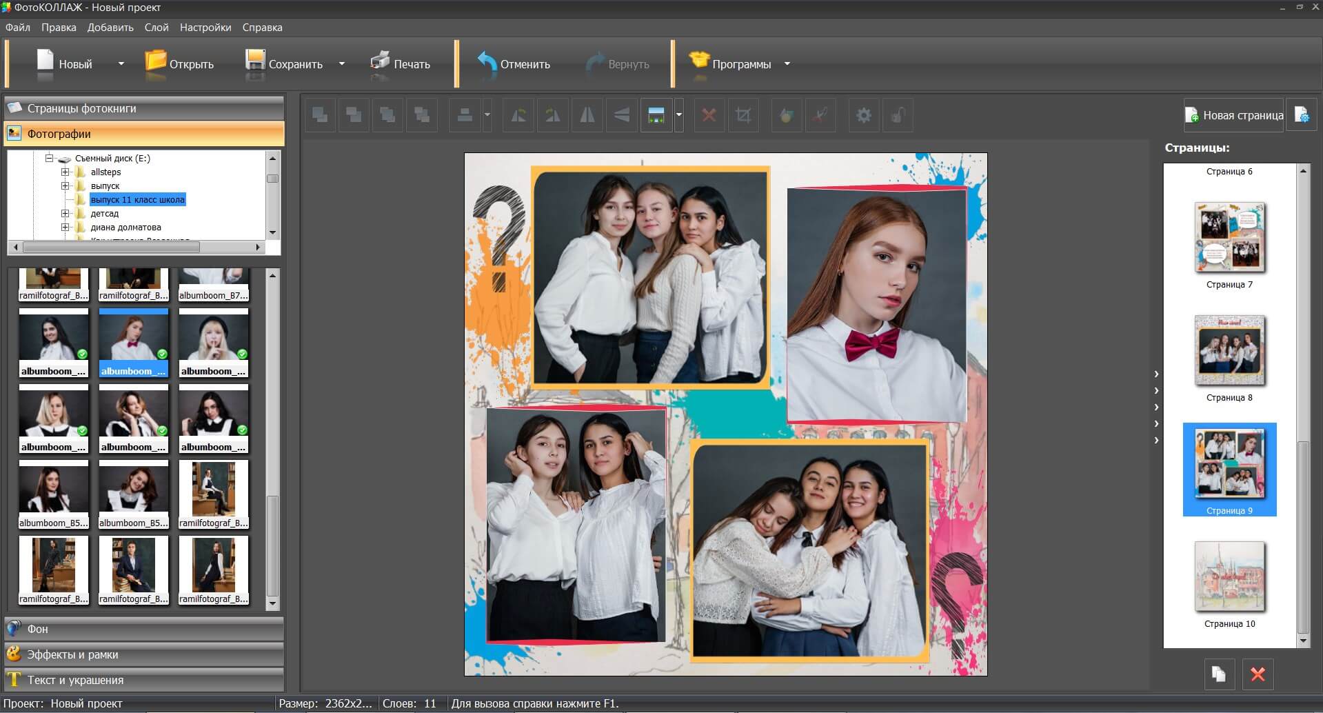Click the color correction shapes icon

(787, 115)
